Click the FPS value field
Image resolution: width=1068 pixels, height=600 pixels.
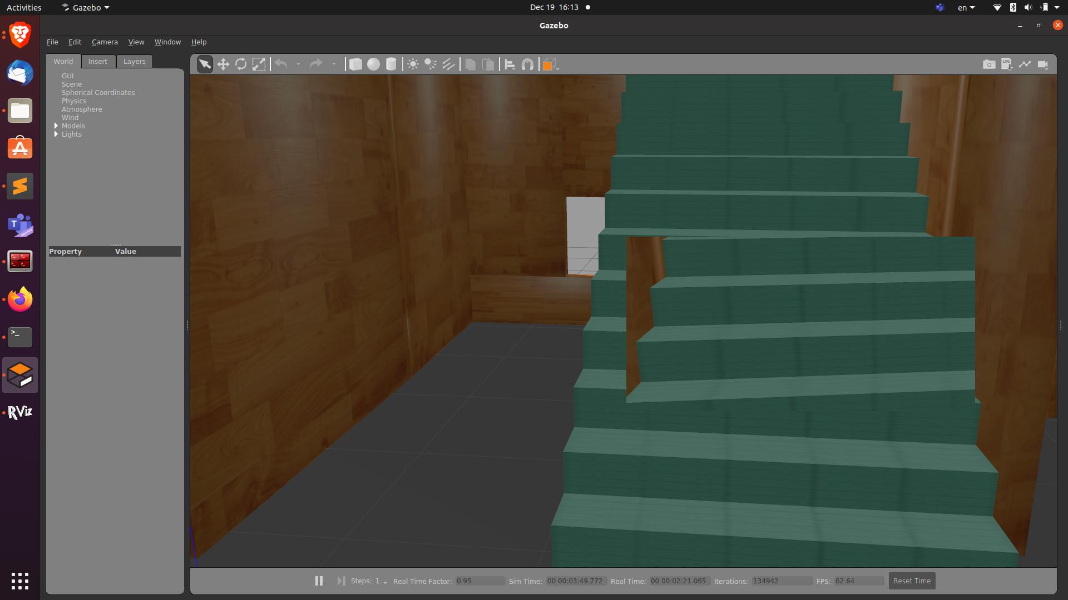coord(859,581)
